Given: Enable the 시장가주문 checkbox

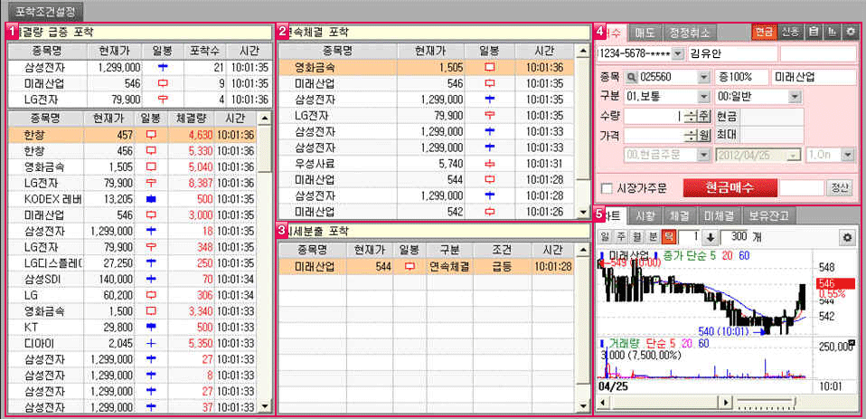Looking at the screenshot, I should pyautogui.click(x=607, y=188).
